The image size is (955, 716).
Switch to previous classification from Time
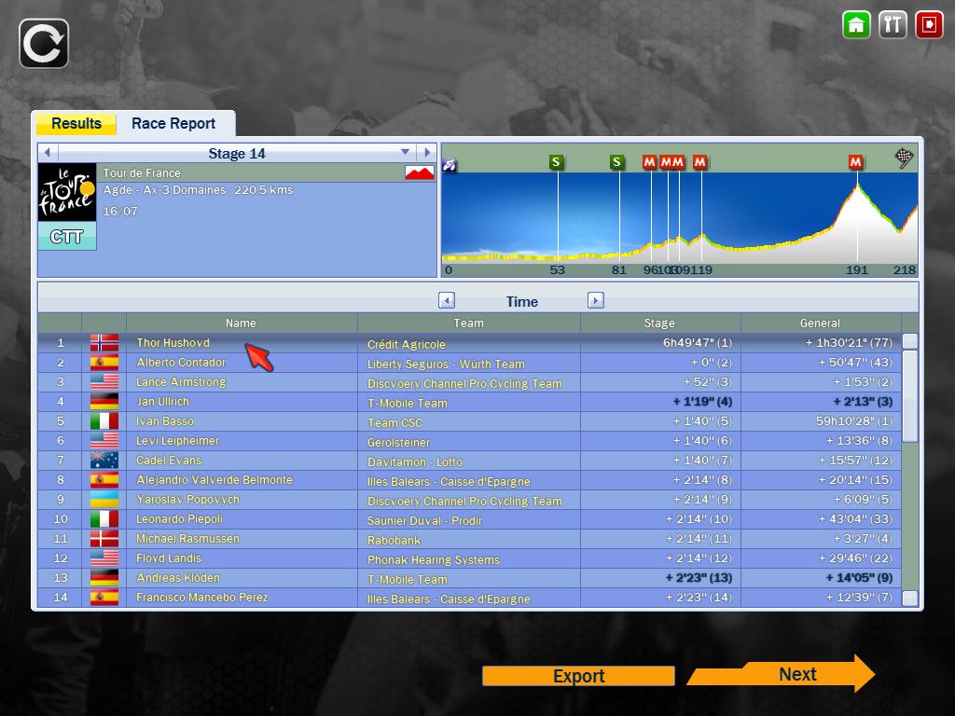(x=447, y=300)
